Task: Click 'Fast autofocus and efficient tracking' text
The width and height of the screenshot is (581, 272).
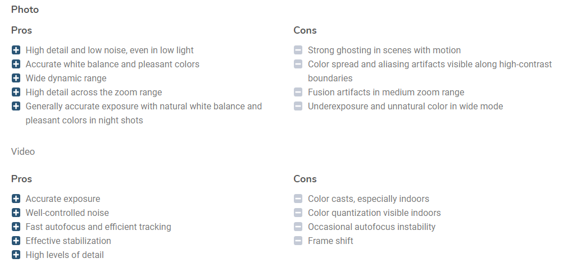Action: click(98, 227)
